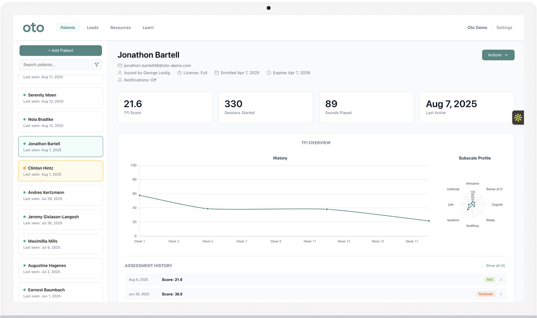Click the clock icon beside Expires date
The image size is (537, 318).
[269, 73]
